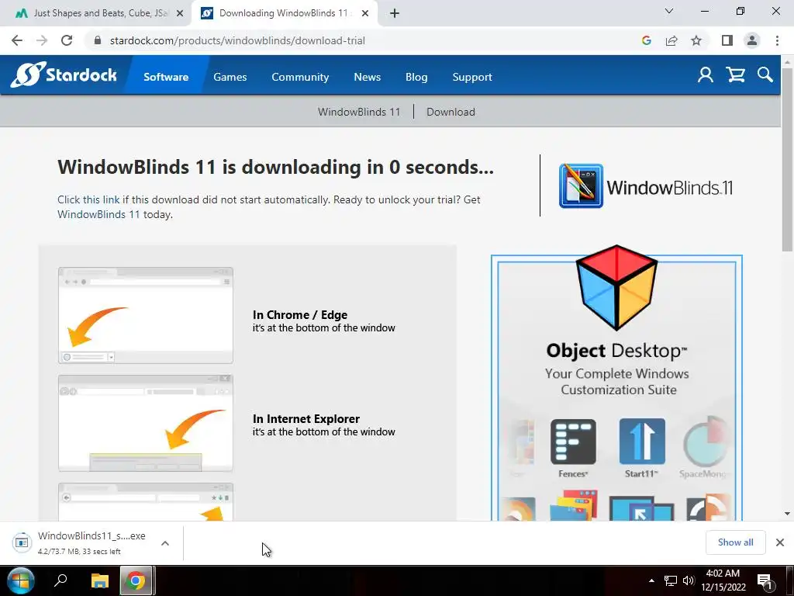Open the Games menu
The image size is (794, 596).
point(230,77)
